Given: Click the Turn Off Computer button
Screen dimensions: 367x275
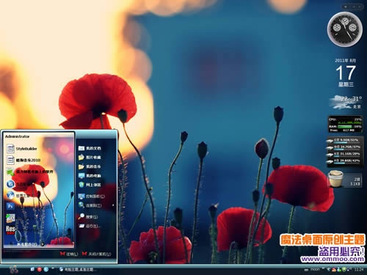Looking at the screenshot, I should pyautogui.click(x=97, y=254).
